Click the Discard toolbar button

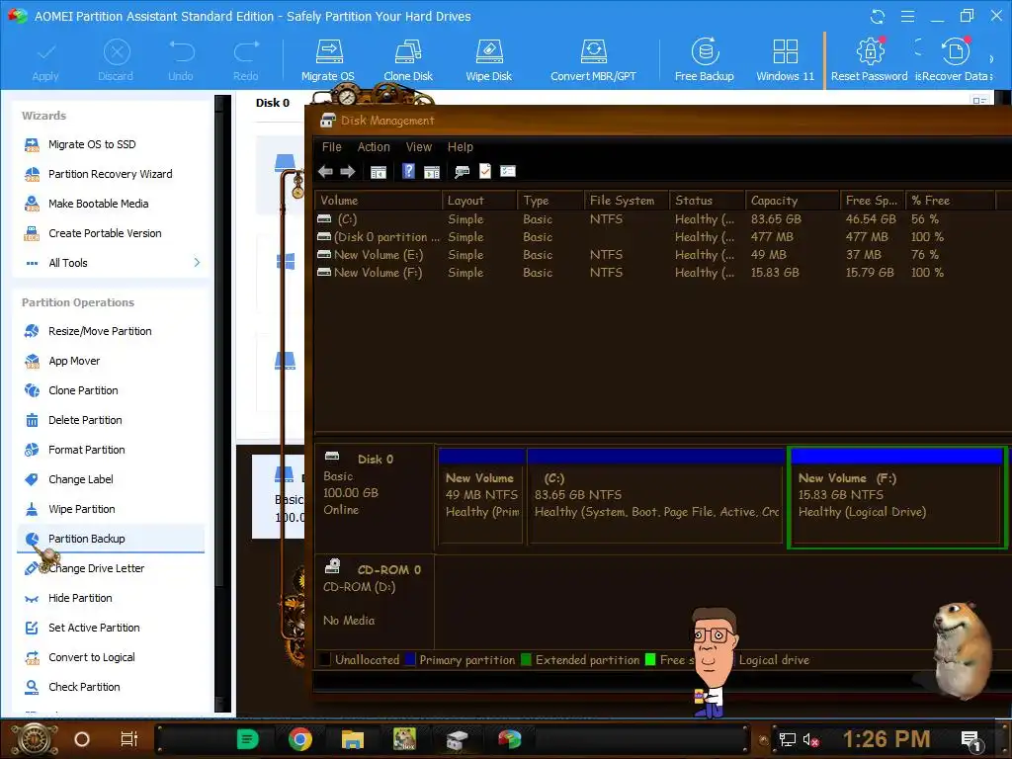(x=117, y=60)
